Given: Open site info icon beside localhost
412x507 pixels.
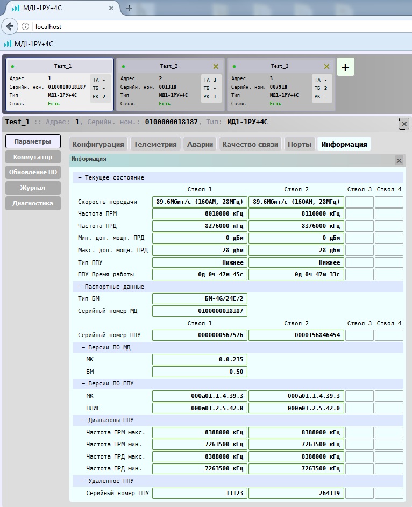Looking at the screenshot, I should [25, 26].
